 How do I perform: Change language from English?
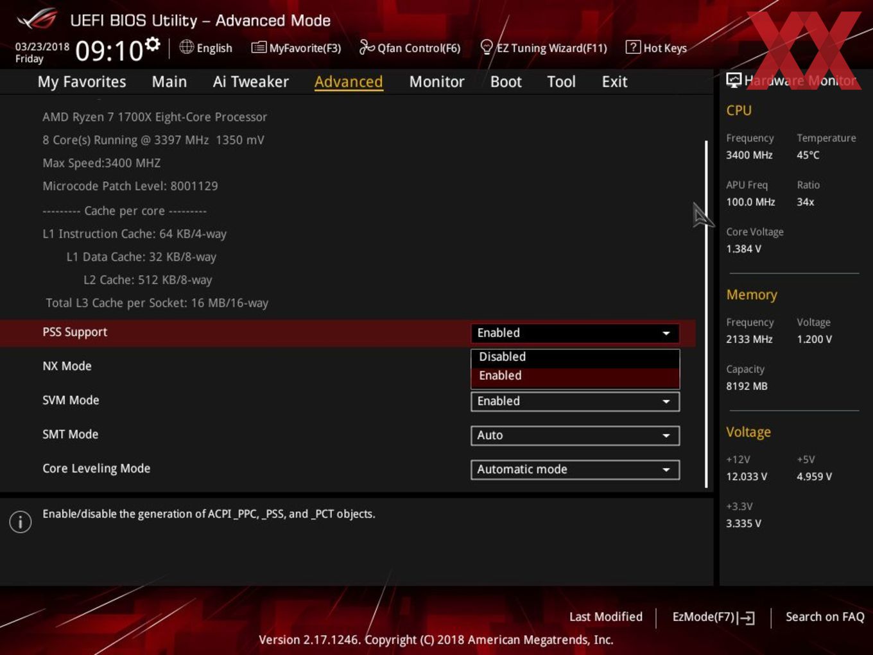pyautogui.click(x=214, y=48)
